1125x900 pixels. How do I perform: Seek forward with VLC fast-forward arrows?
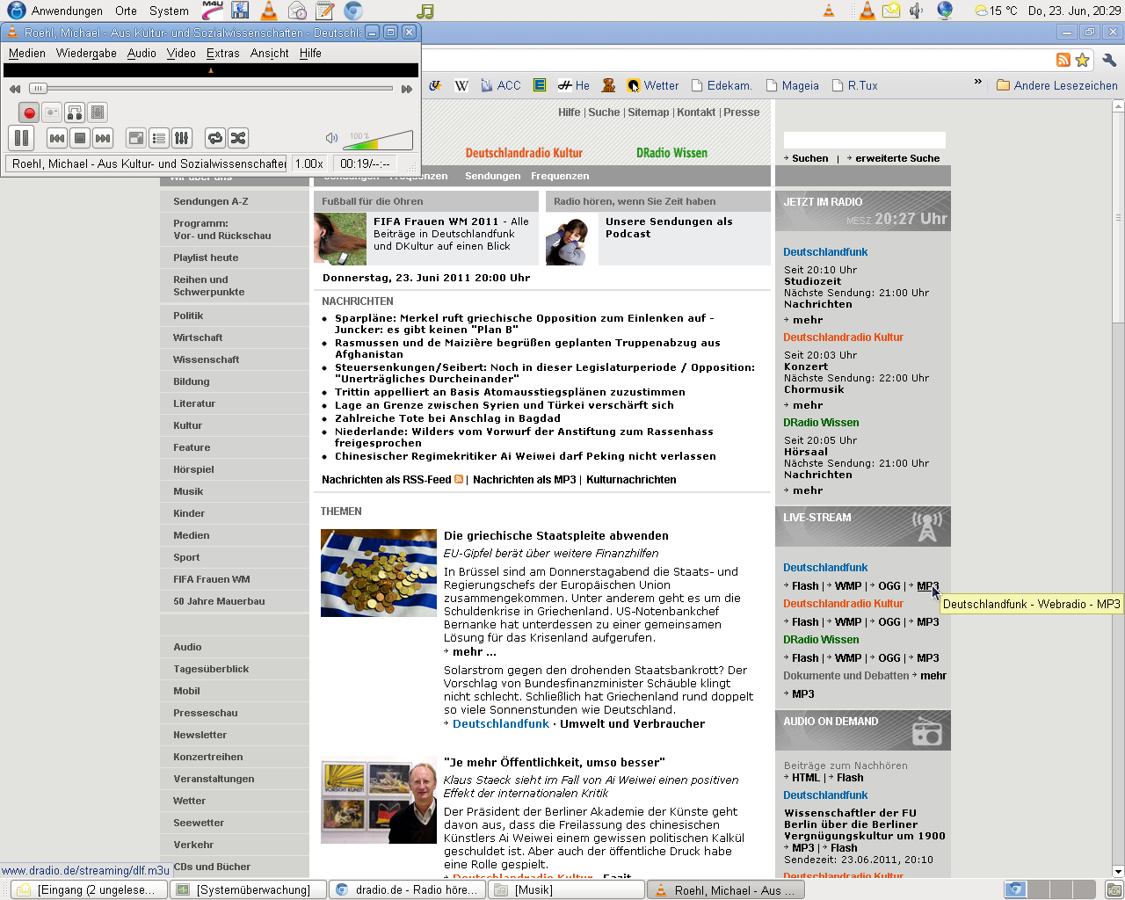(x=406, y=89)
